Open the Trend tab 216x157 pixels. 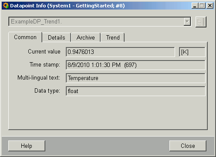click(113, 37)
